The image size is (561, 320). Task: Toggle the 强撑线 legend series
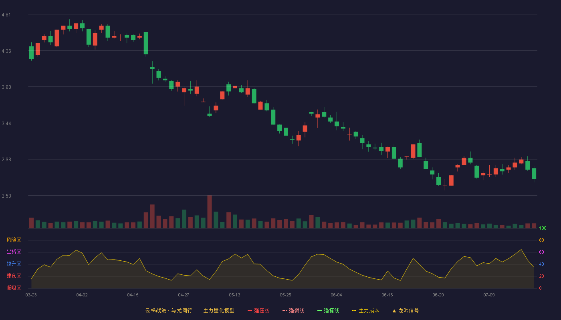[328, 310]
